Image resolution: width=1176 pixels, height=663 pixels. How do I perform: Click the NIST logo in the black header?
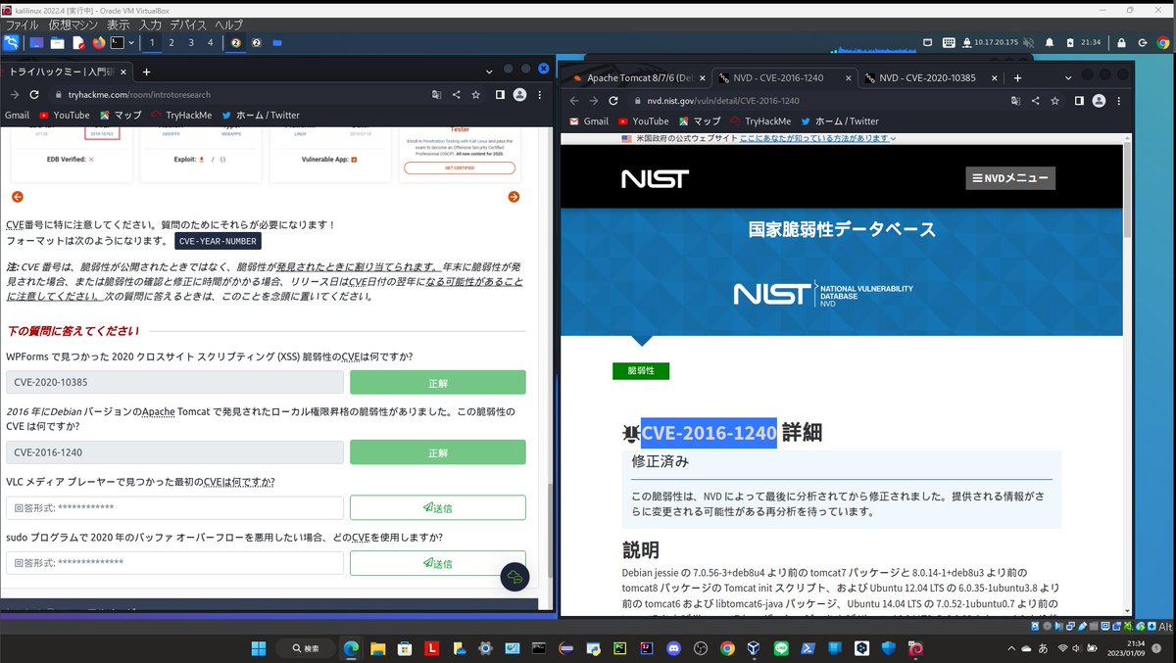[x=655, y=178]
